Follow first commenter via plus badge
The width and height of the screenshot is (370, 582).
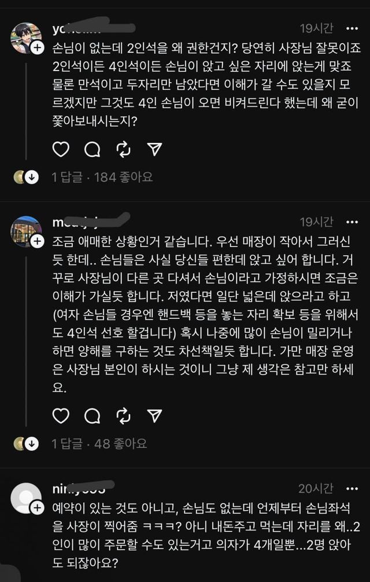(x=37, y=48)
